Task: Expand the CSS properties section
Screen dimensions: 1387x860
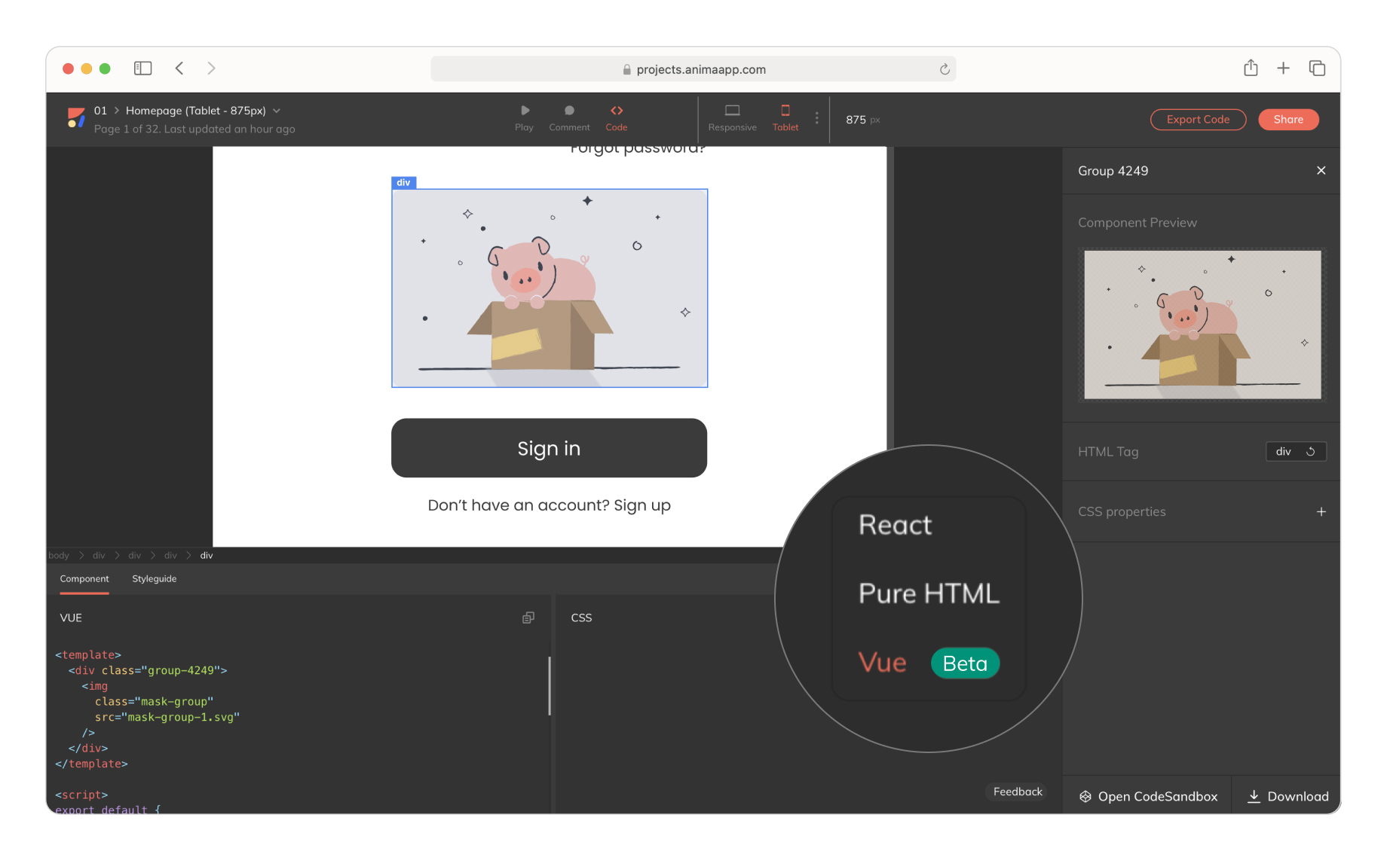Action: (x=1321, y=512)
